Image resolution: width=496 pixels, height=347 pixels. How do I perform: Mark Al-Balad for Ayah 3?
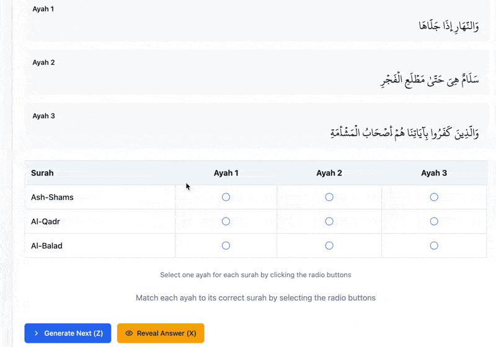[434, 245]
